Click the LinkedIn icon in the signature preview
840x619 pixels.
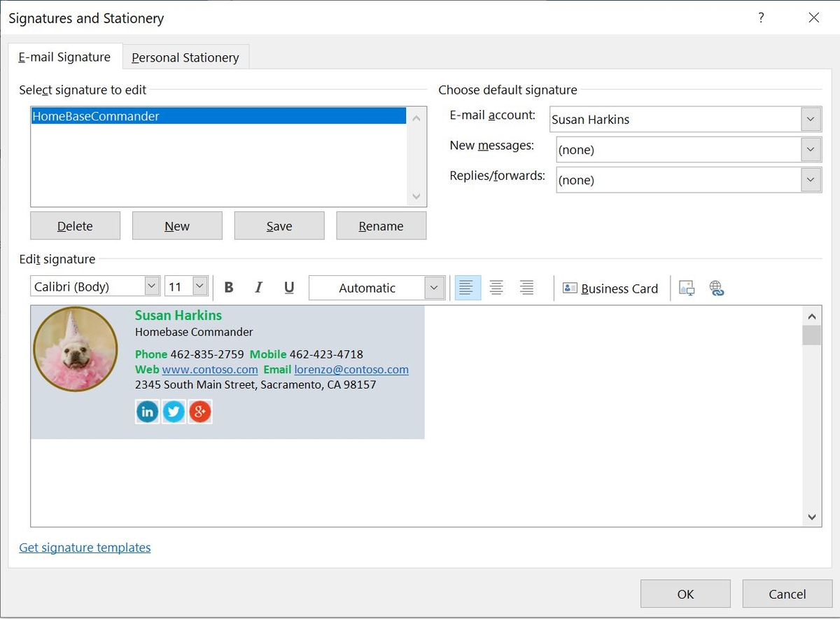(x=147, y=412)
